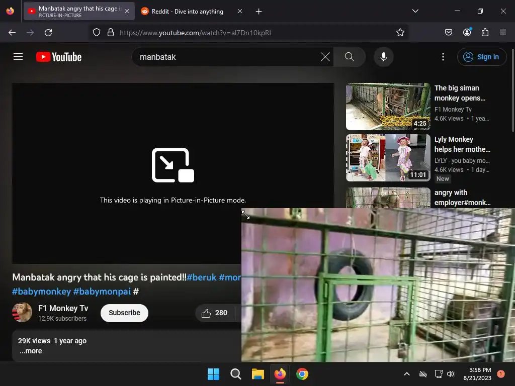Open Windows taskbar search
The image size is (515, 386).
(236, 374)
